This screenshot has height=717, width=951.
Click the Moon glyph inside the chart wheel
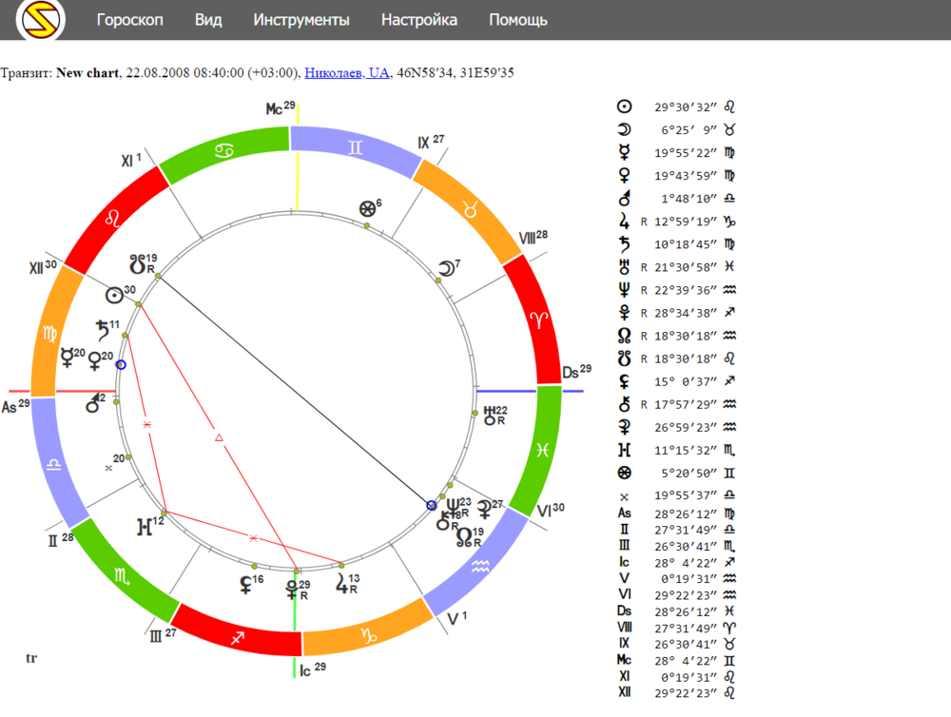pos(446,268)
